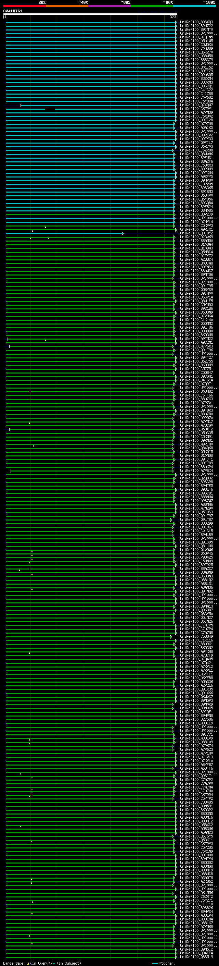Select the UniRef100_A3AQT8 label

coord(196,878)
